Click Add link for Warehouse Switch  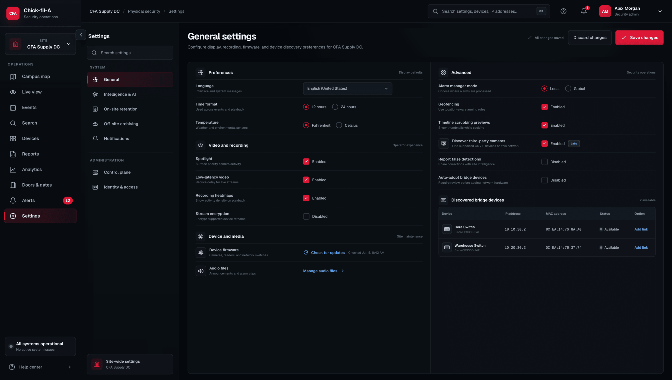[x=641, y=247]
